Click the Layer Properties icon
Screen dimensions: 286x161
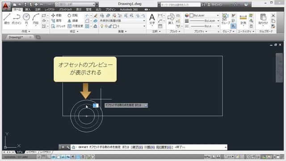pyautogui.click(x=102, y=16)
